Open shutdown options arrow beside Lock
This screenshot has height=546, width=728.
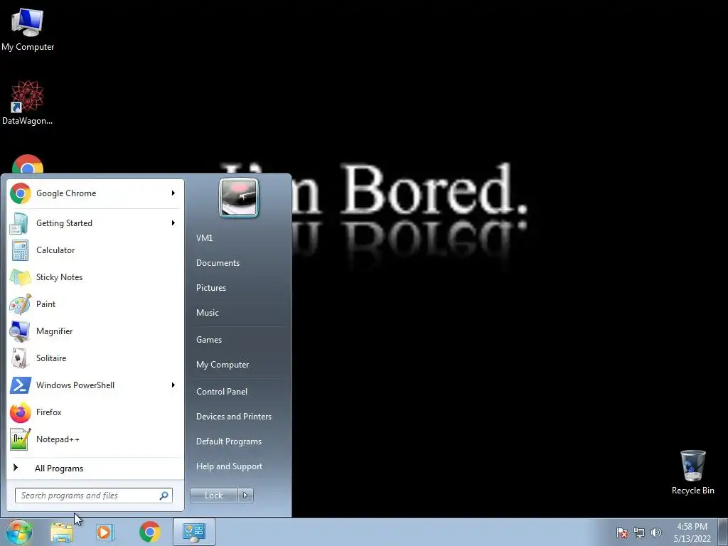tap(245, 496)
